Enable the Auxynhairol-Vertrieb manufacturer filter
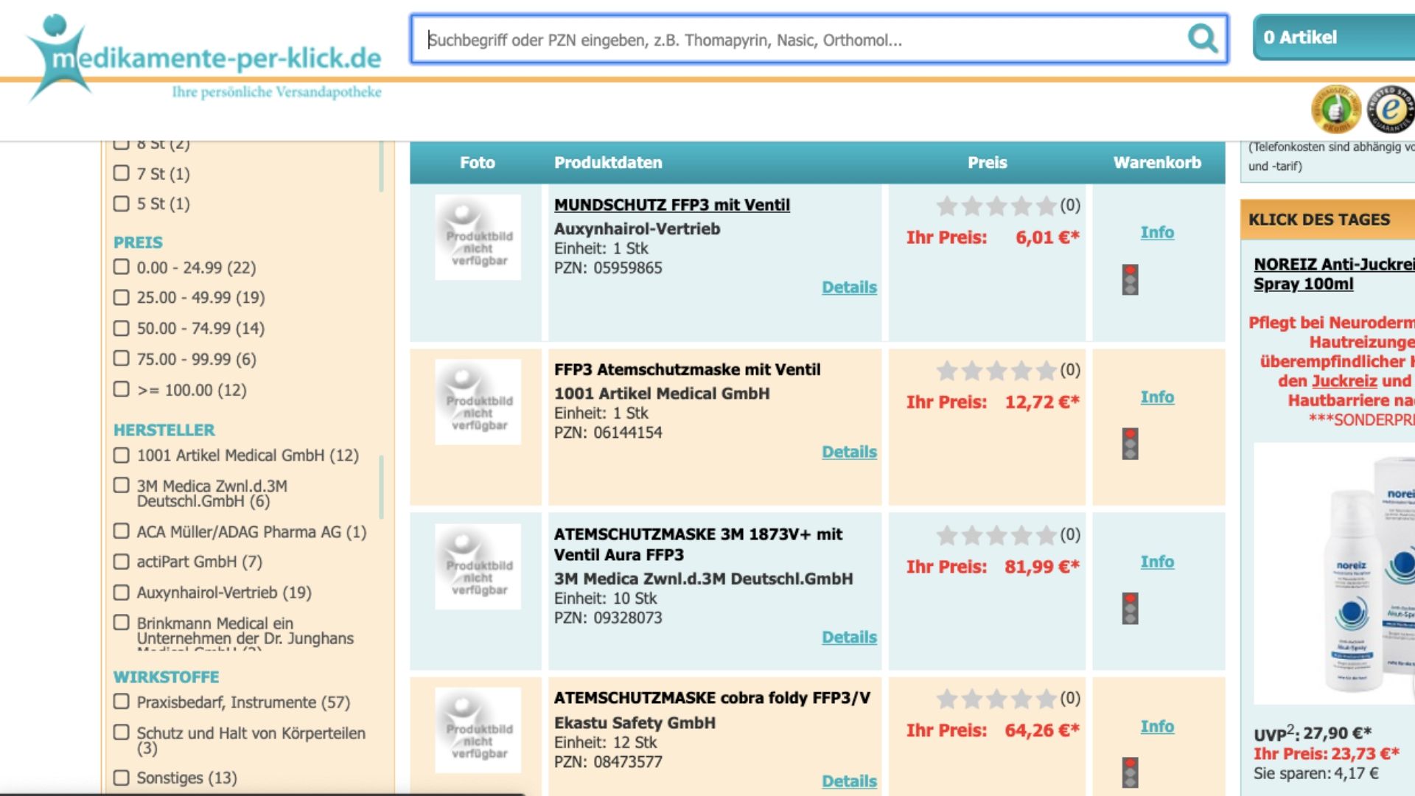This screenshot has height=796, width=1415. tap(122, 592)
